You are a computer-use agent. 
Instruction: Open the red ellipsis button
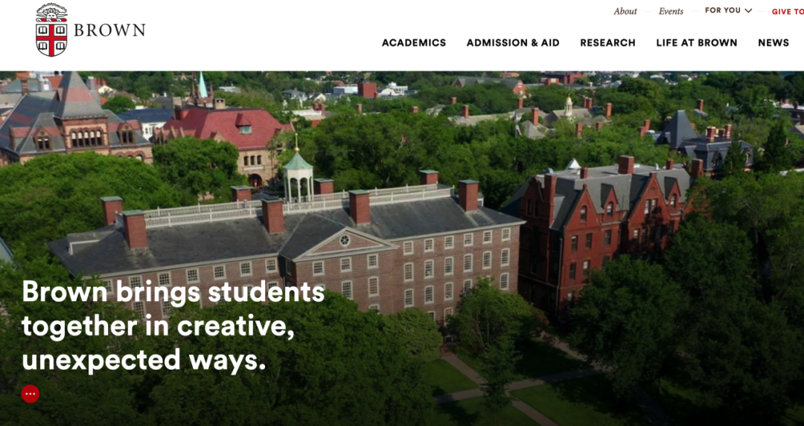click(31, 394)
